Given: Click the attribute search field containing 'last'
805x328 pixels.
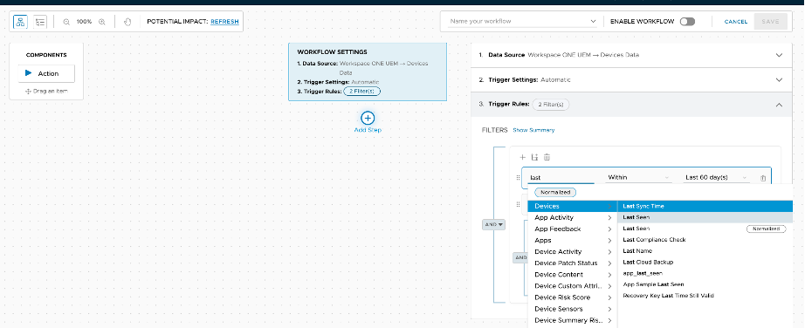Looking at the screenshot, I should click(x=561, y=178).
